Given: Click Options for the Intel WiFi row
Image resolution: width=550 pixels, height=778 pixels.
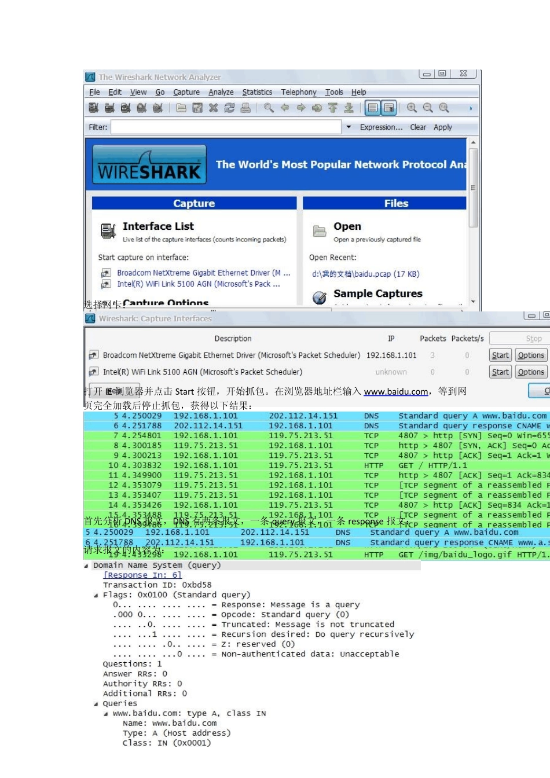Looking at the screenshot, I should pos(531,372).
